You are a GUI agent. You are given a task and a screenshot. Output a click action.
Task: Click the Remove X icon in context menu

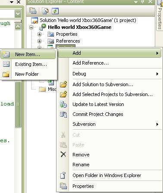[x=63, y=155]
